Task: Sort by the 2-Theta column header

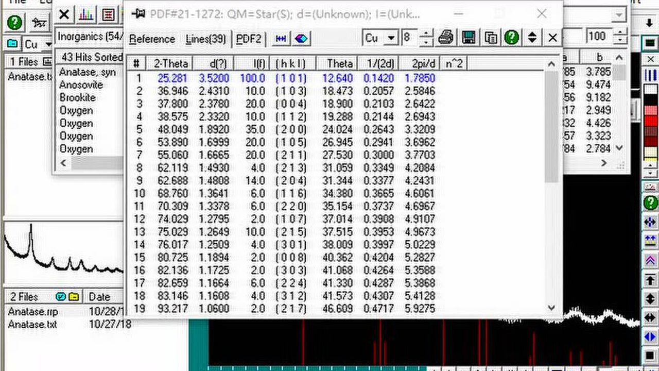Action: [171, 63]
